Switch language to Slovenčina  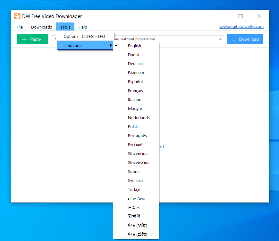coord(136,154)
